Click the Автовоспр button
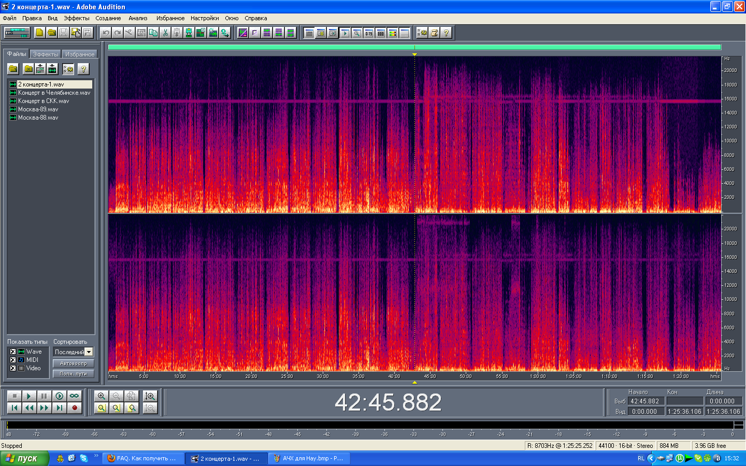The image size is (746, 466). [73, 363]
